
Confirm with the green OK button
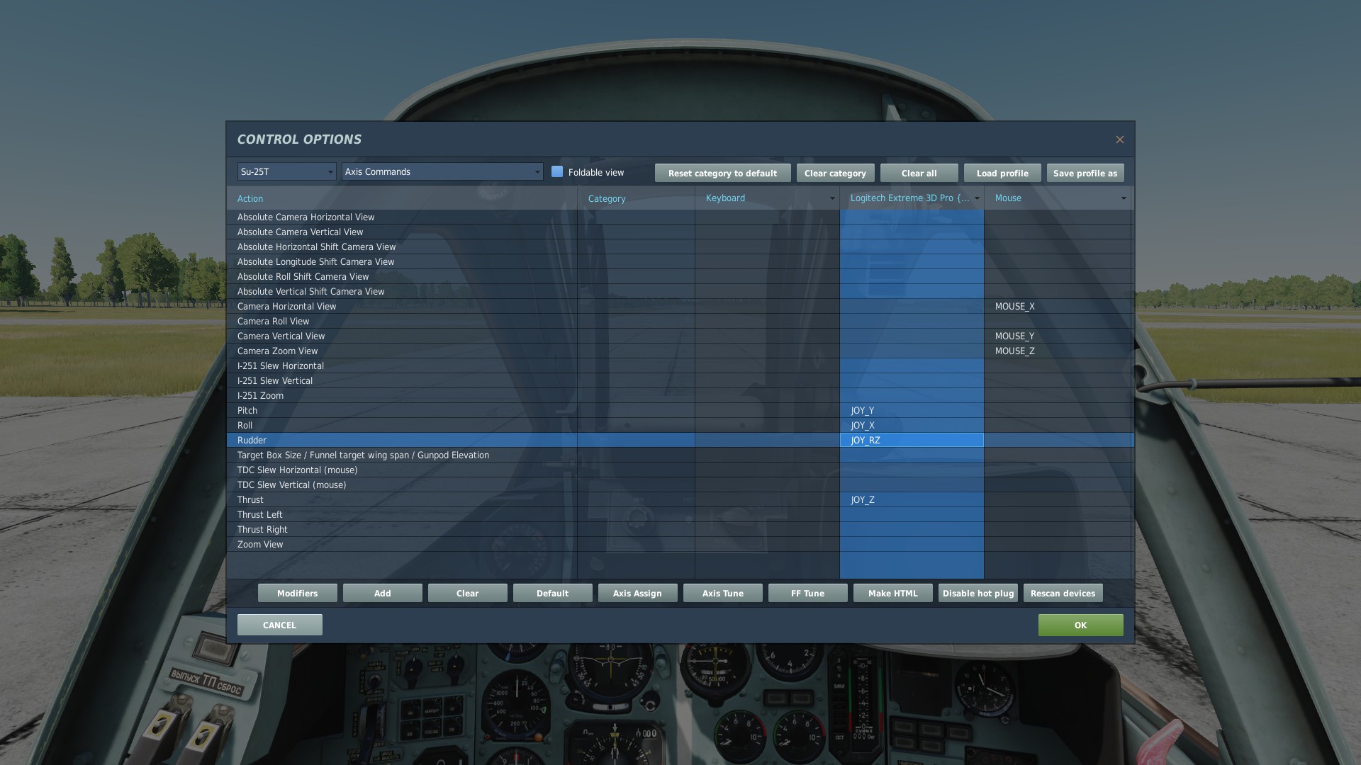pyautogui.click(x=1080, y=625)
